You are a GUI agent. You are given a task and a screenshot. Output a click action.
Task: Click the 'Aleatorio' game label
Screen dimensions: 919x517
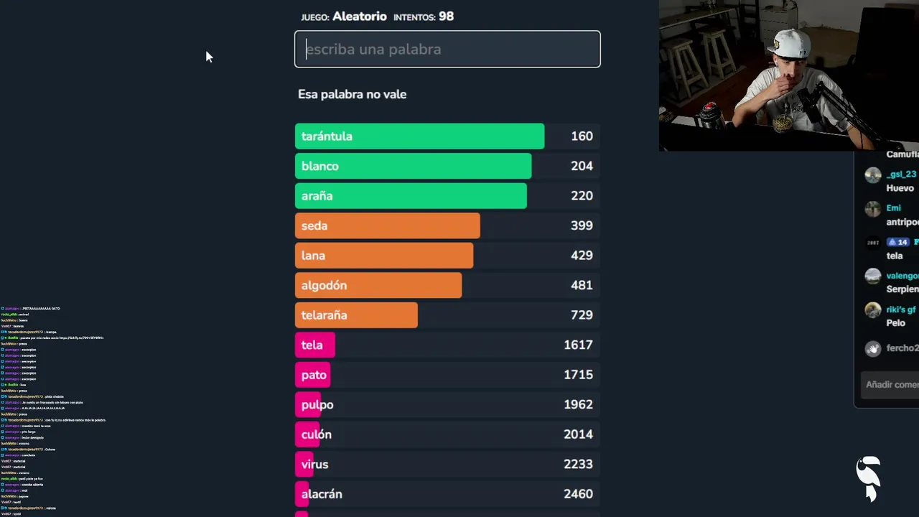point(360,17)
